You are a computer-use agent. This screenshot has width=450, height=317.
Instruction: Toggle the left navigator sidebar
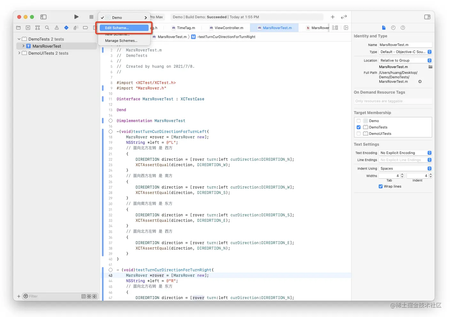coord(43,17)
